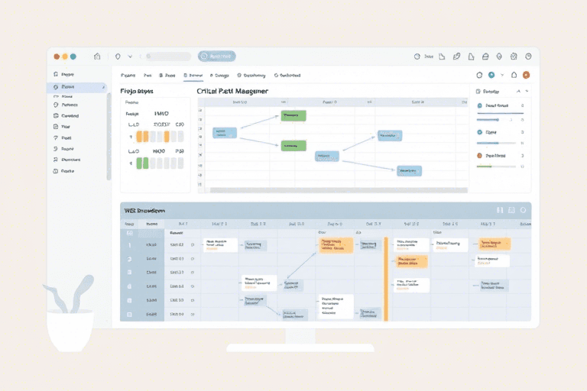Click the circular icon at the WBS header's right end

(523, 209)
